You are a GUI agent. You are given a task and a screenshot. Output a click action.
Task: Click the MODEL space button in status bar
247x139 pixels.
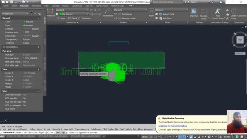(145, 137)
